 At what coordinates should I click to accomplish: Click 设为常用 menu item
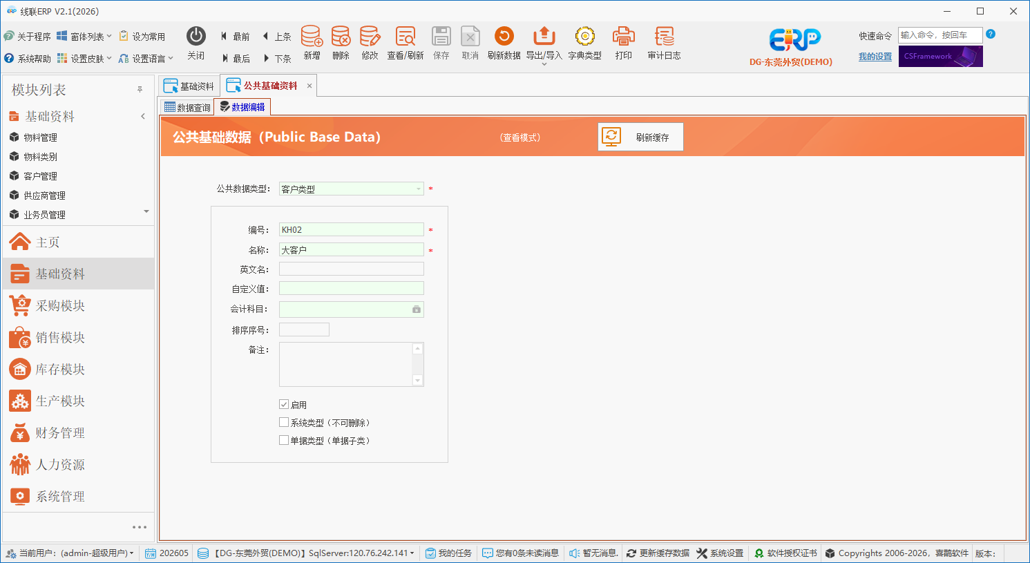142,37
